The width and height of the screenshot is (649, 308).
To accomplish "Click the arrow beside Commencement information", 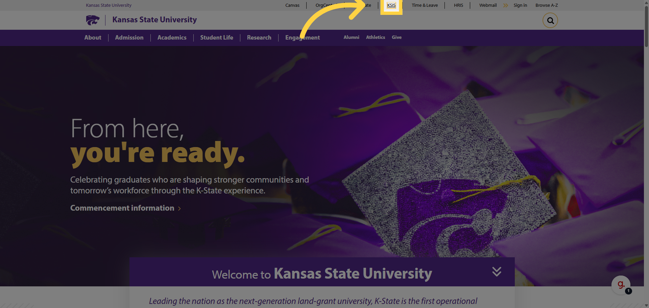I will pyautogui.click(x=179, y=209).
